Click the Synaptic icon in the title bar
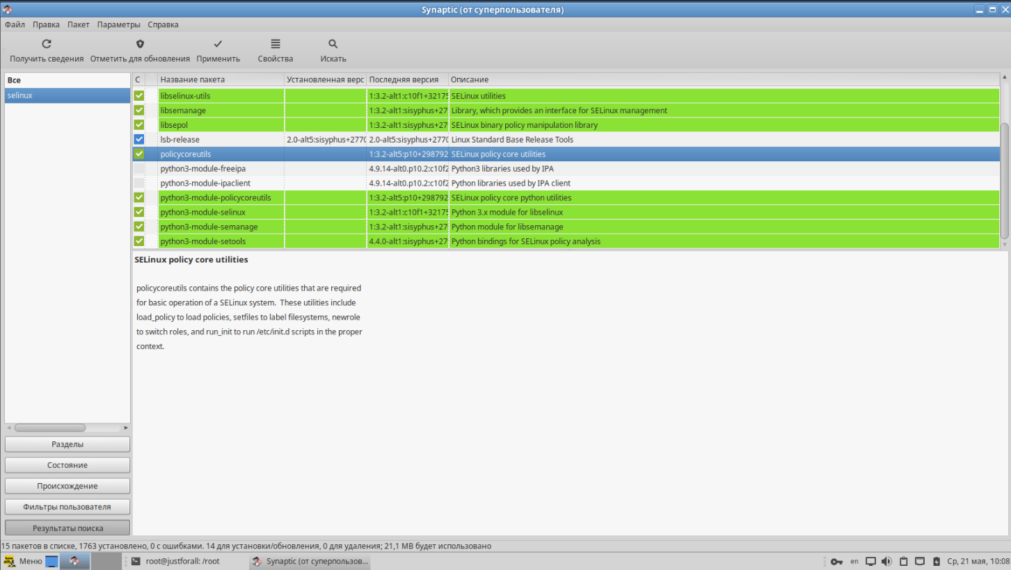 tap(7, 10)
